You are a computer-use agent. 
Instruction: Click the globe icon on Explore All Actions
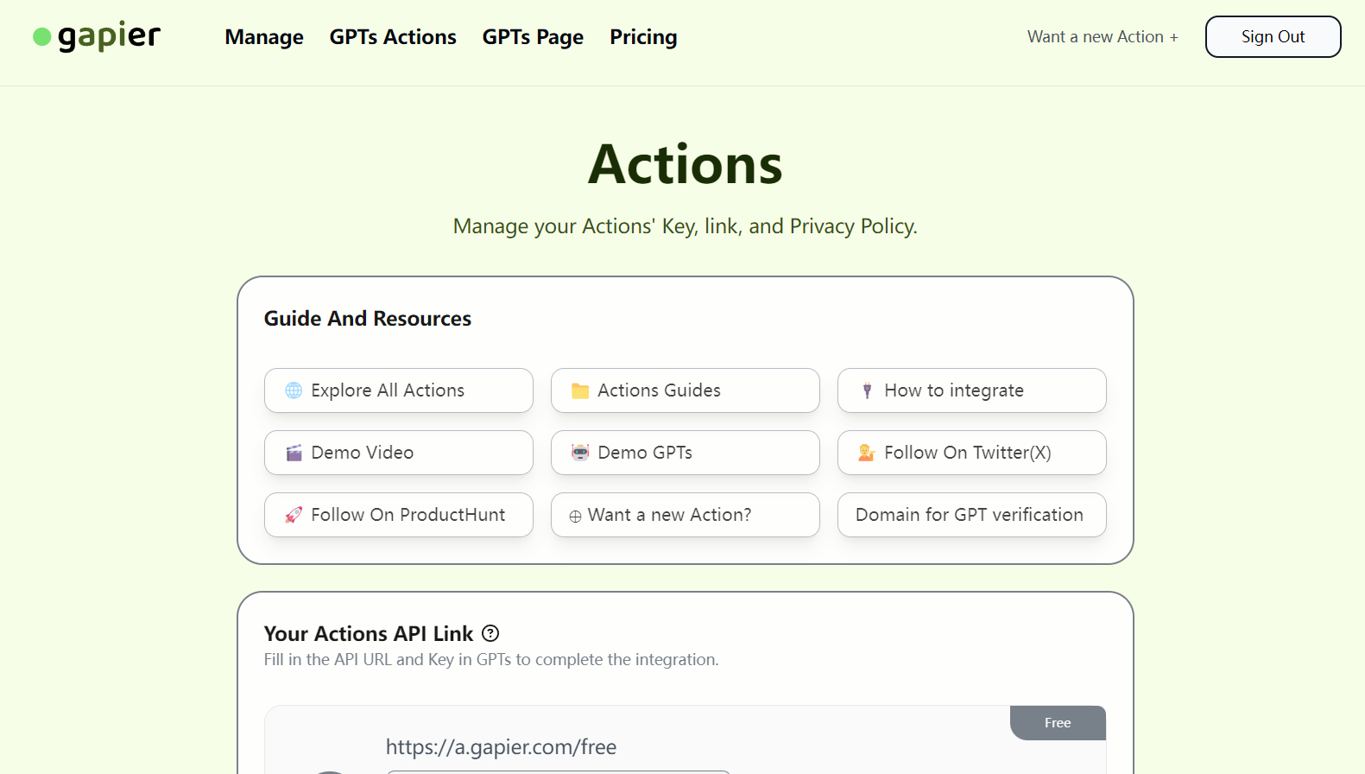point(294,390)
